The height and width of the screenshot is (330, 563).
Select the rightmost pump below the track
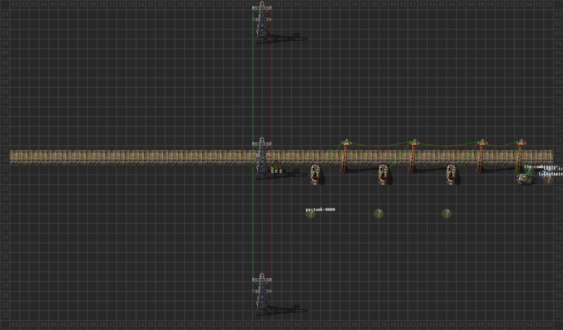click(451, 174)
